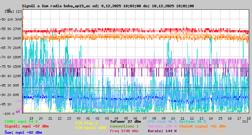Click the Txrate legend label
The width and height of the screenshot is (252, 135).
point(162,126)
